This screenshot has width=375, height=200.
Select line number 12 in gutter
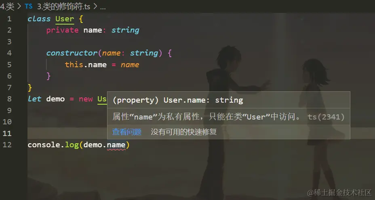(x=7, y=145)
